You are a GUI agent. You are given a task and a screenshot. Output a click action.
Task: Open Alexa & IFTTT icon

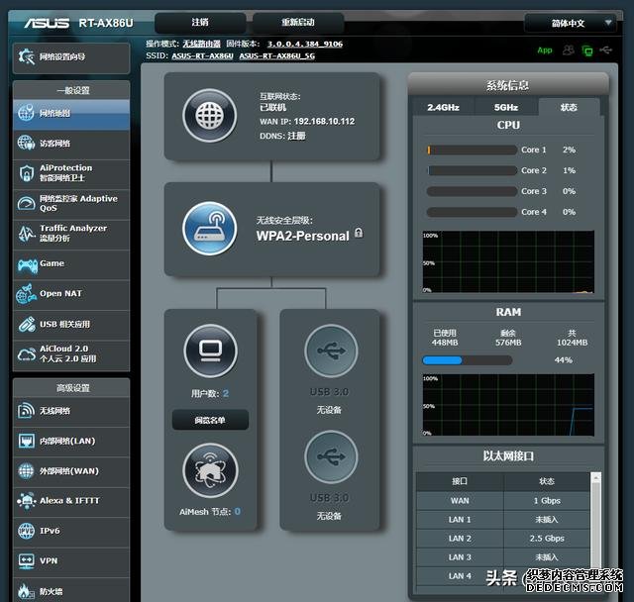27,501
